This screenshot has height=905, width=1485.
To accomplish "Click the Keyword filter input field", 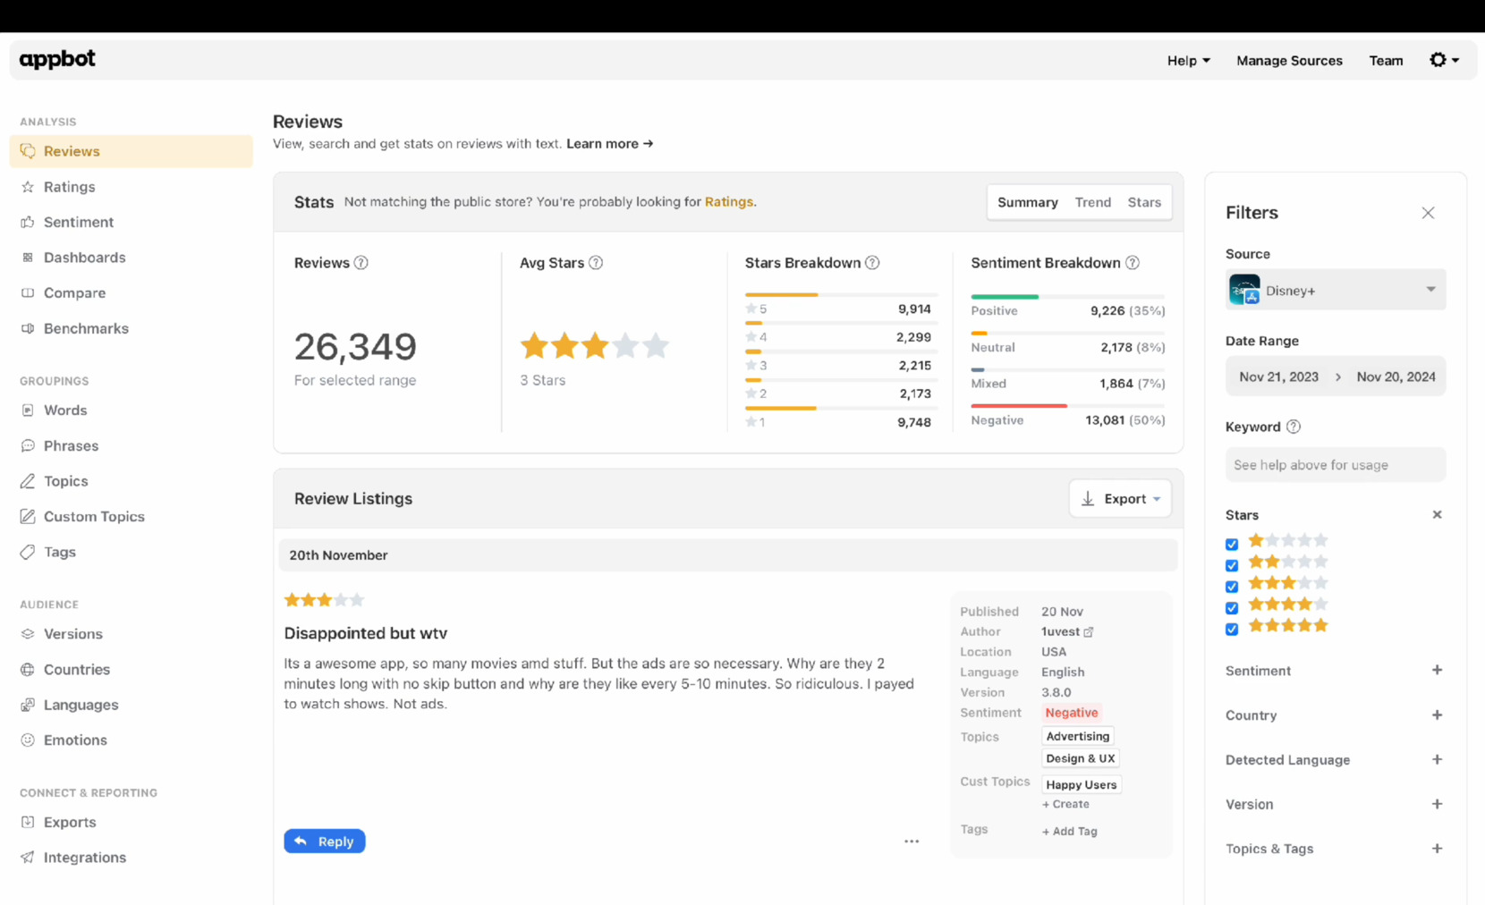I will coord(1334,464).
